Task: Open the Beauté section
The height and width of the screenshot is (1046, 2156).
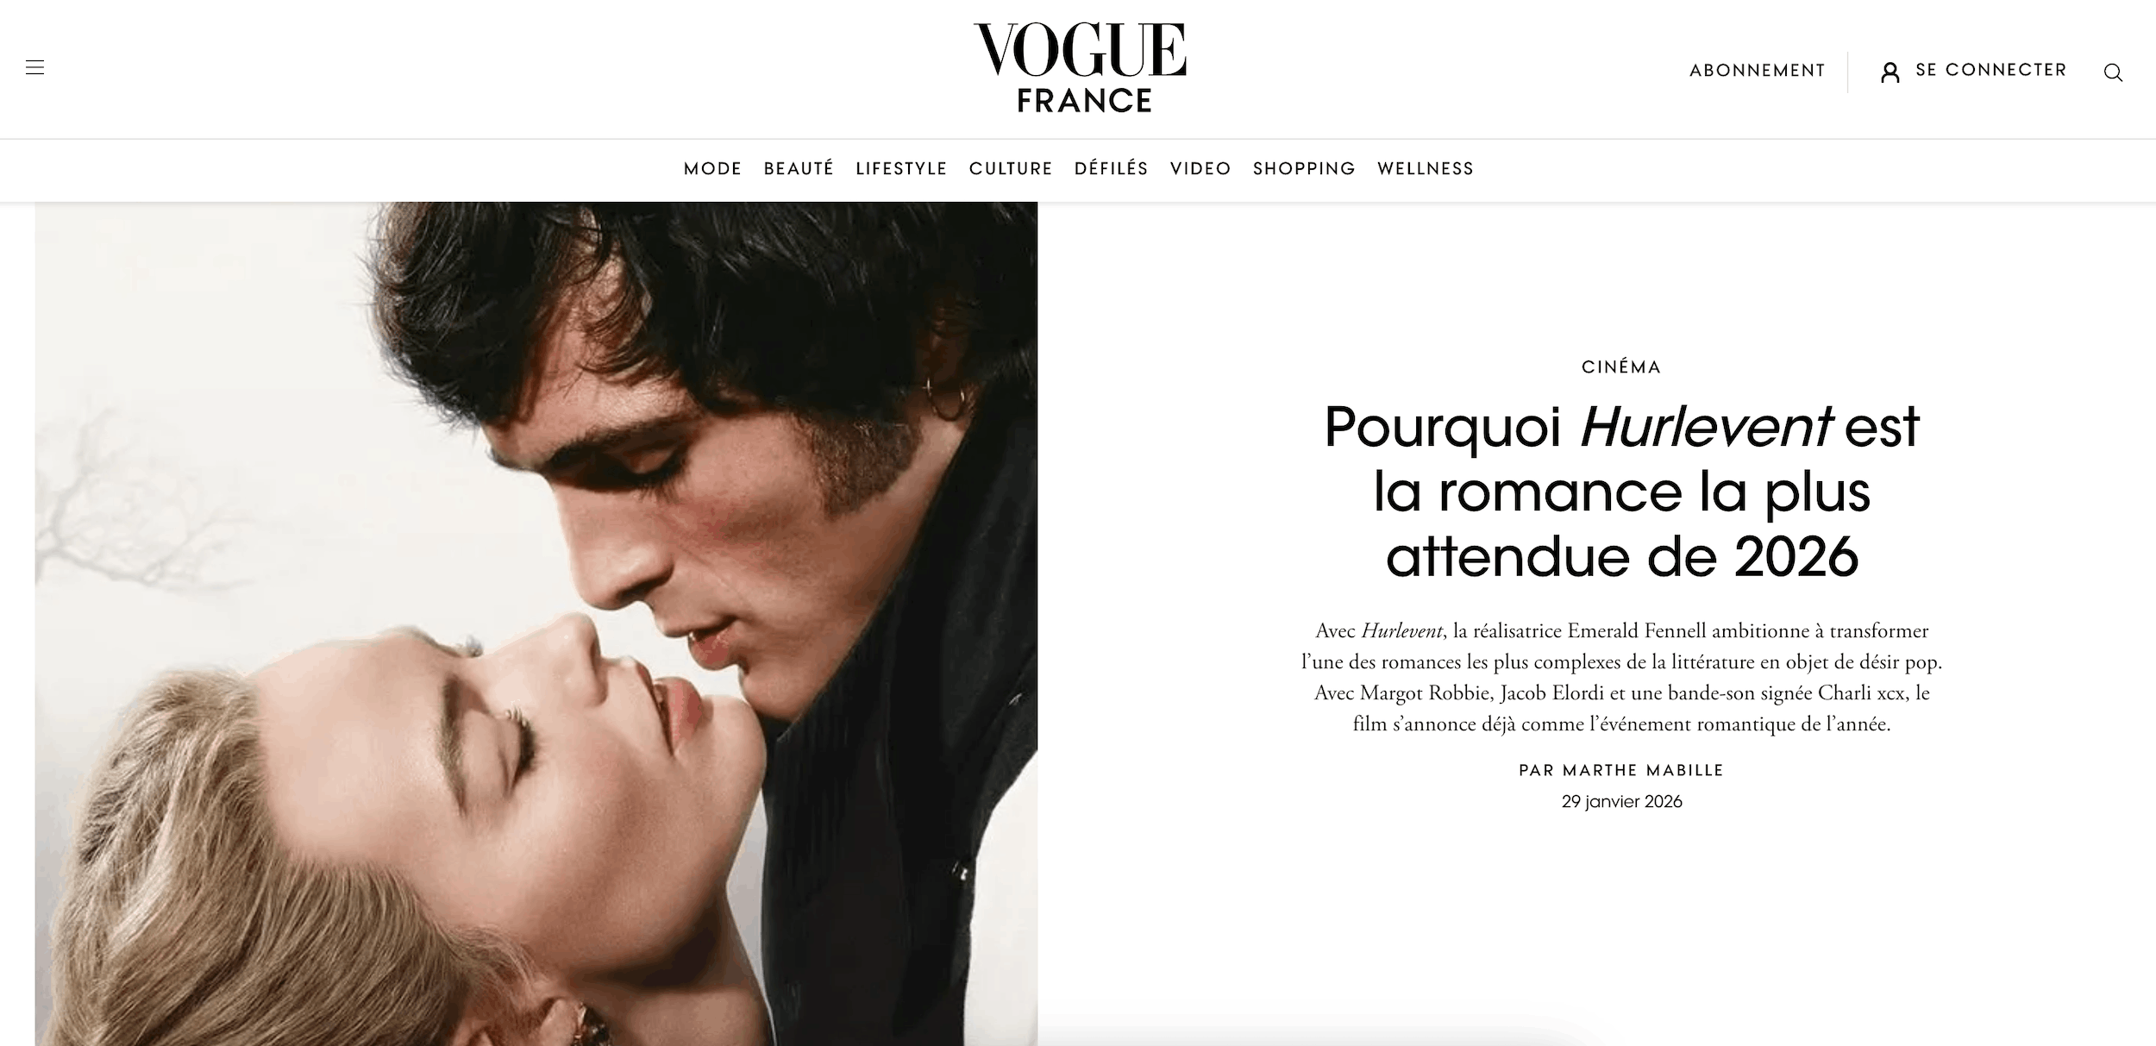Action: [x=799, y=169]
